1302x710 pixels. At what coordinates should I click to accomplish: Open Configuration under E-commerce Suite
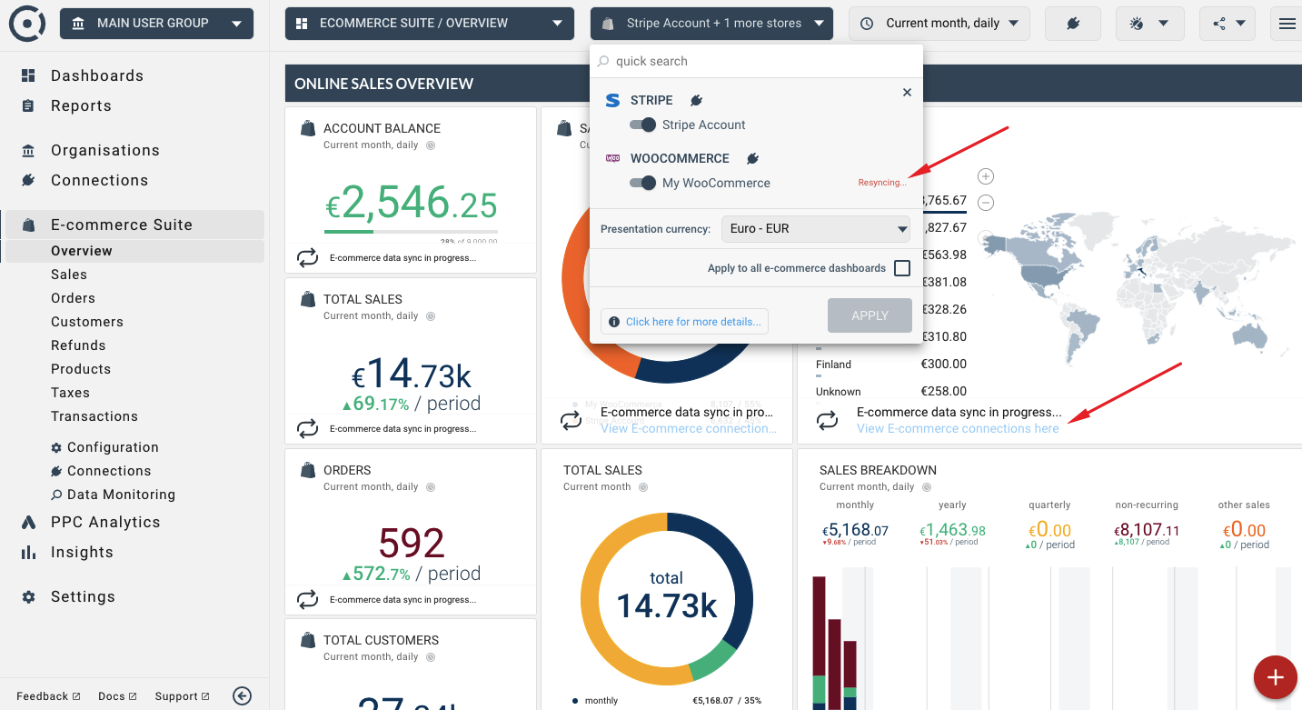[104, 447]
